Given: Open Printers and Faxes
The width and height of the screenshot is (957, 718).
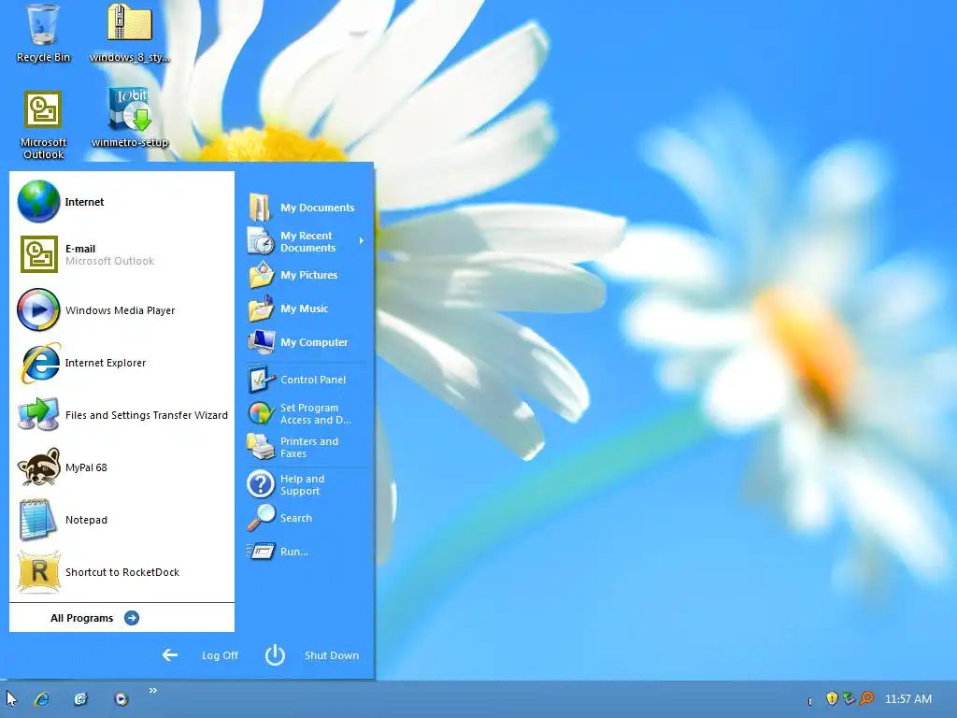Looking at the screenshot, I should (307, 447).
